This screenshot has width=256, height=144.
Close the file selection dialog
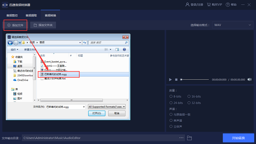(x=125, y=37)
